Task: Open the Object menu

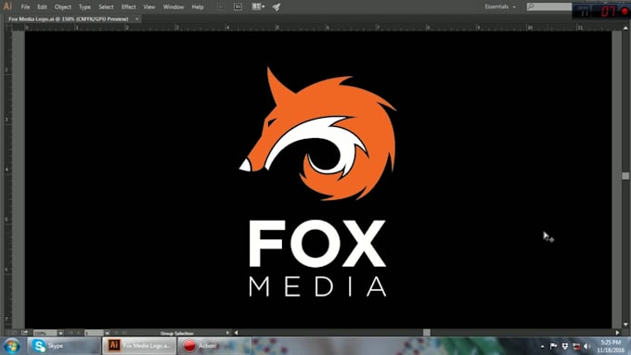Action: 63,6
